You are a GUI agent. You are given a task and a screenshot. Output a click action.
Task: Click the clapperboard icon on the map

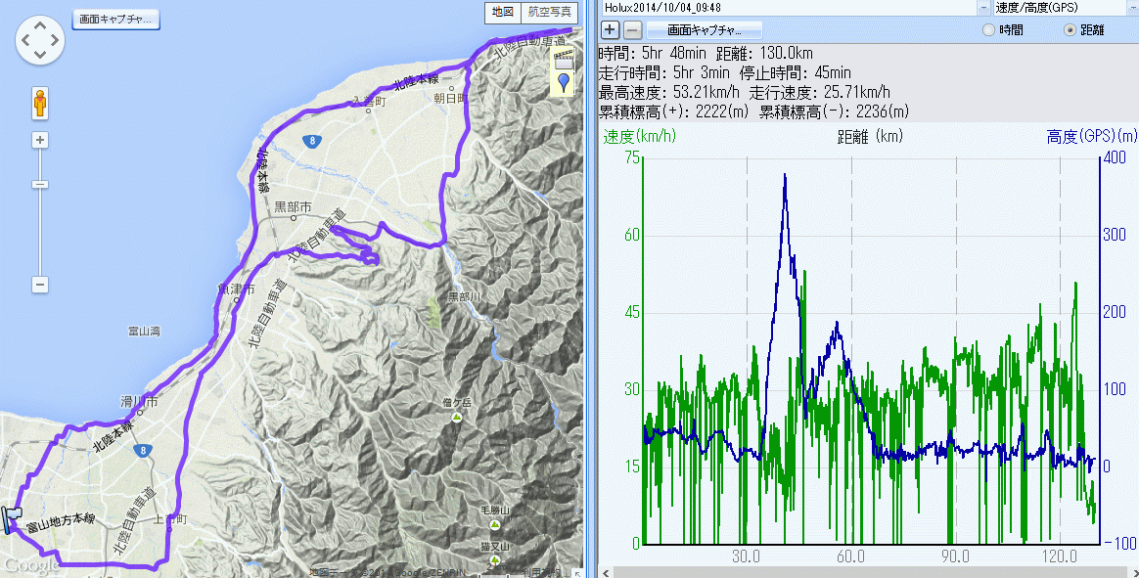[x=563, y=57]
